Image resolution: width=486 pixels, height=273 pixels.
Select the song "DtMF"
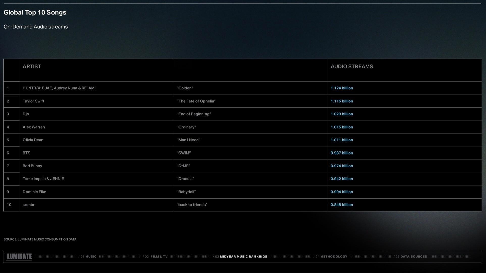(x=183, y=166)
